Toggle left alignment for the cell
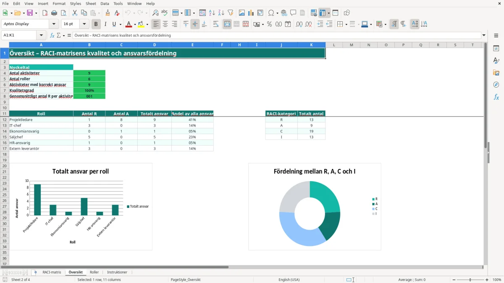The image size is (504, 283). [x=156, y=24]
